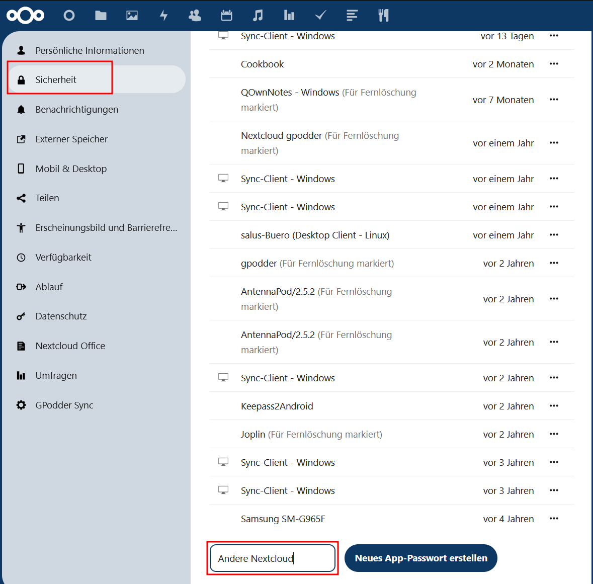Open the Contacts app icon
This screenshot has height=584, width=593.
(x=195, y=16)
